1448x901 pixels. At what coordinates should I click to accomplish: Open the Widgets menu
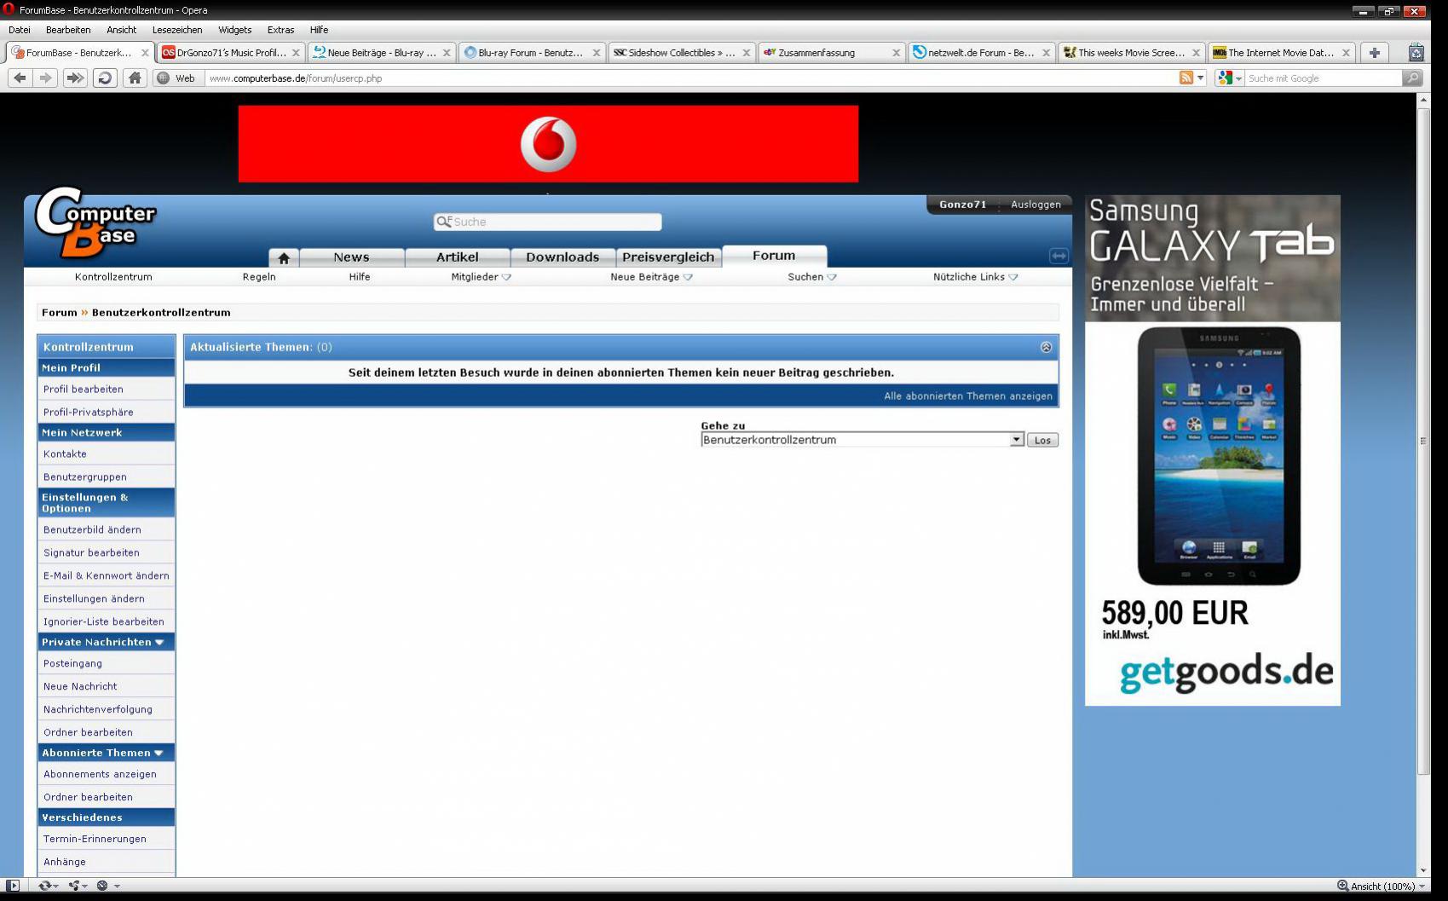click(x=234, y=30)
